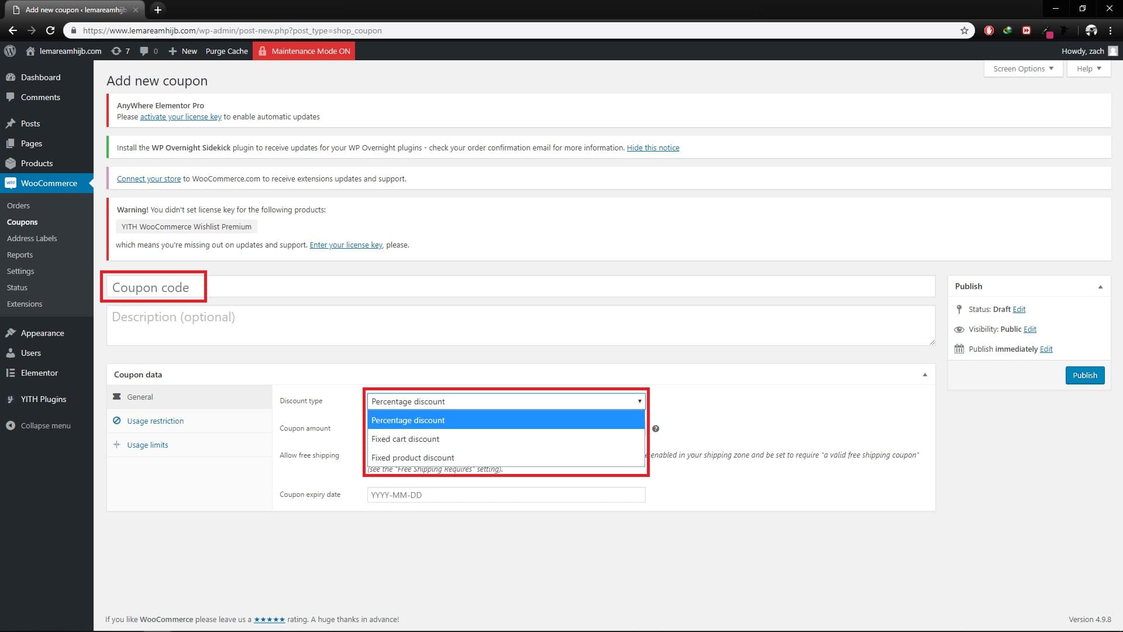This screenshot has height=632, width=1123.
Task: Click the five-star rating link
Action: click(269, 619)
